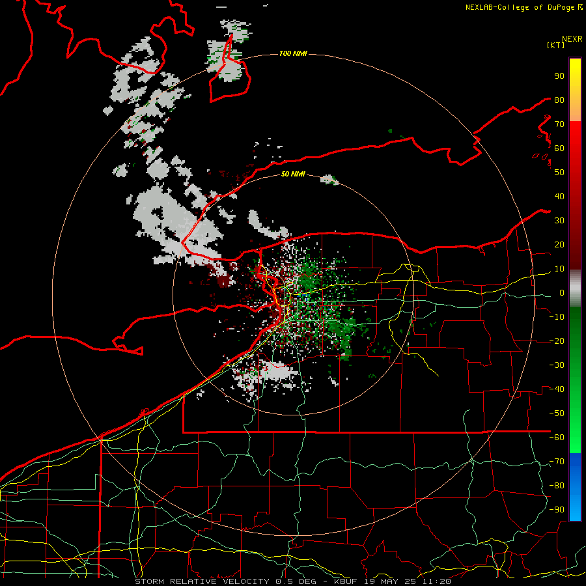
Task: Click the gray zero-velocity color bar segment
Action: [575, 288]
